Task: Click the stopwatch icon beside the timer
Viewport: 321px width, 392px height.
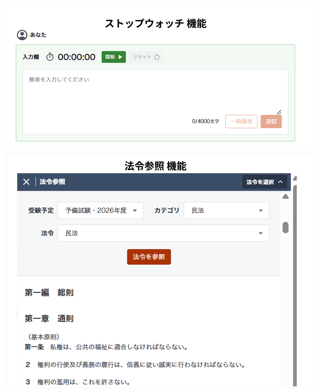Action: [50, 57]
